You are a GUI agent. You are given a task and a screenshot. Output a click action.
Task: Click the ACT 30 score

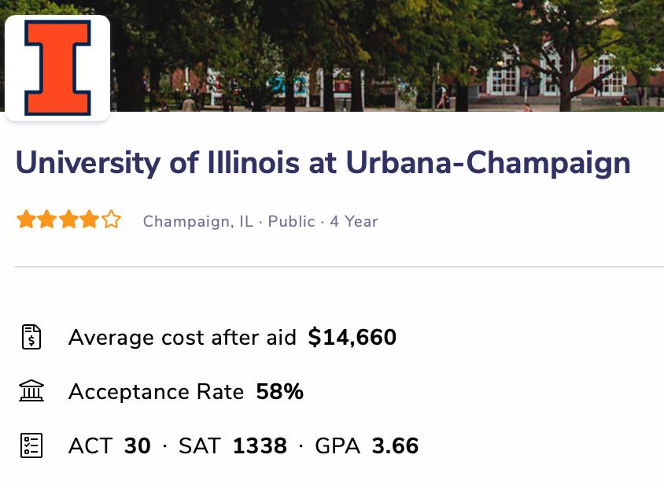pyautogui.click(x=109, y=446)
